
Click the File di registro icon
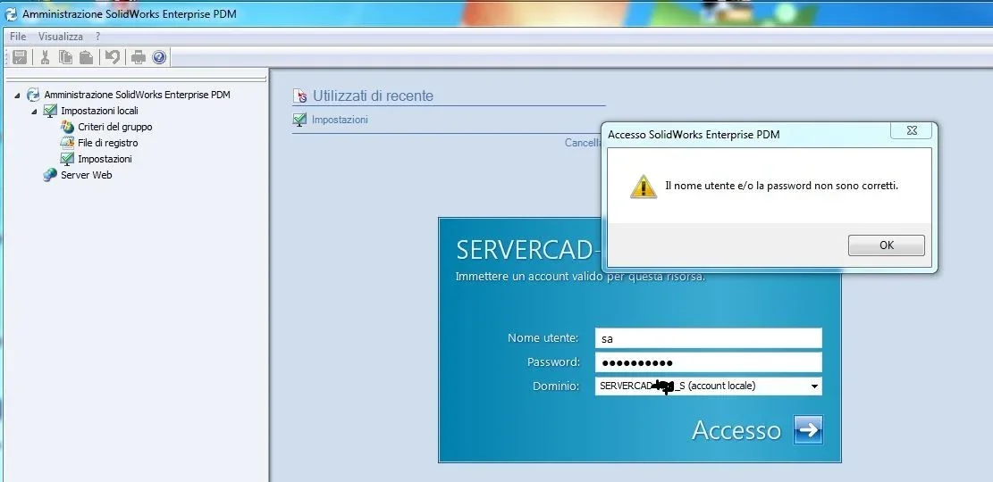[67, 143]
